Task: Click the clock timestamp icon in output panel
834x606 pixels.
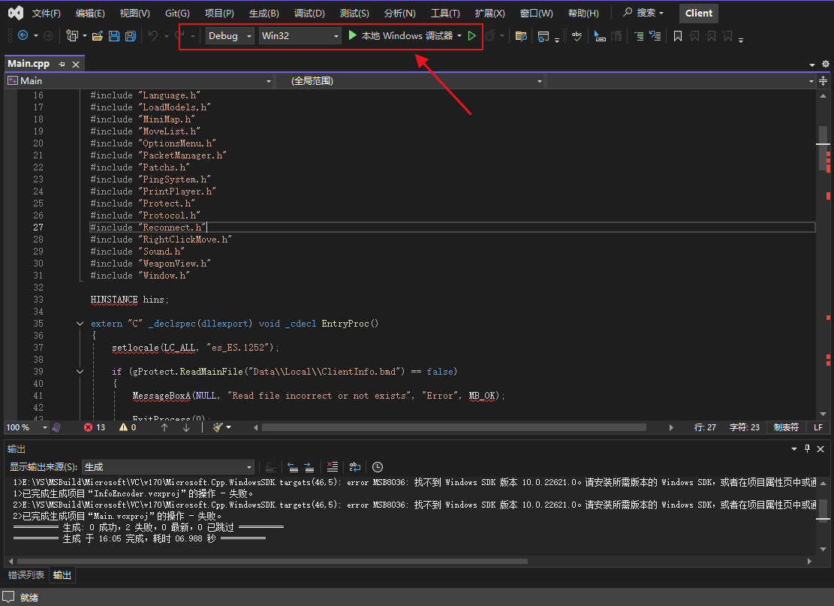Action: click(x=378, y=466)
